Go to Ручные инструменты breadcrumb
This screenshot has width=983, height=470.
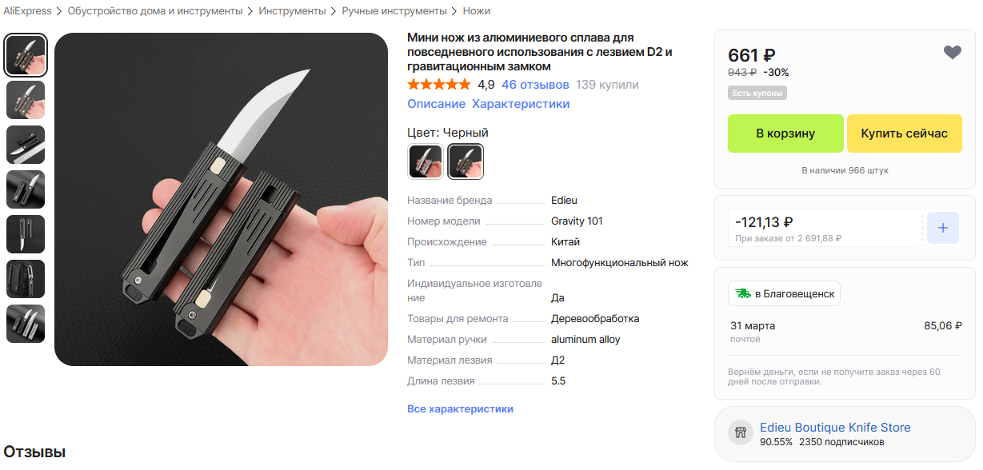coord(394,11)
